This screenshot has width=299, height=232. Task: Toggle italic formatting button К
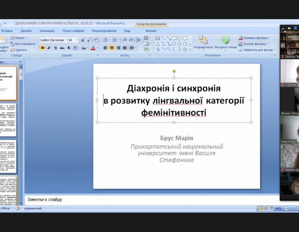(49, 48)
